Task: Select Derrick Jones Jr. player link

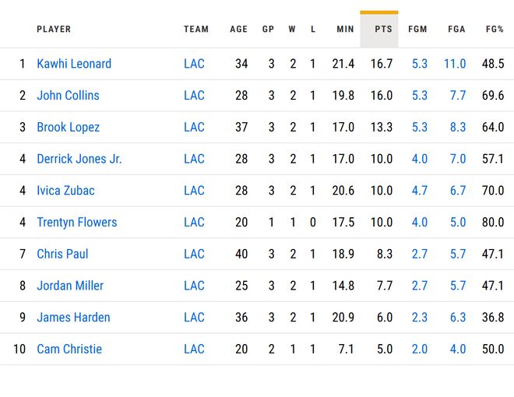Action: pyautogui.click(x=79, y=159)
